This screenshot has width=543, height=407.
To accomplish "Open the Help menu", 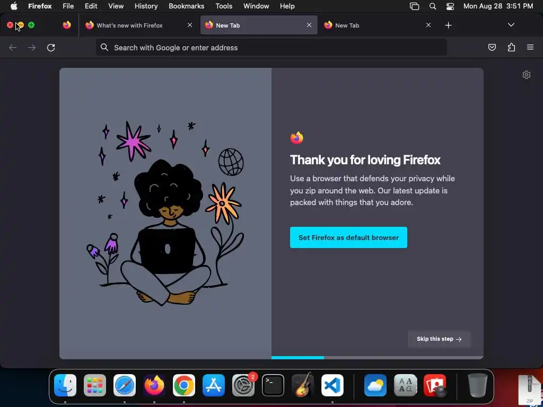I will (x=287, y=6).
